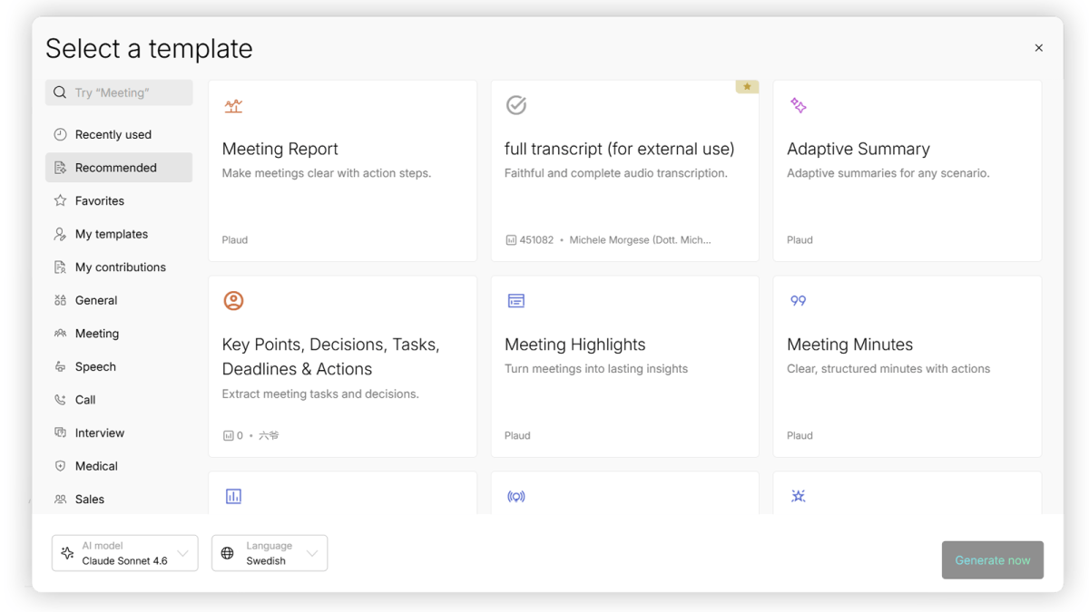Click the My contributions document icon
This screenshot has height=612, width=1089.
[60, 267]
